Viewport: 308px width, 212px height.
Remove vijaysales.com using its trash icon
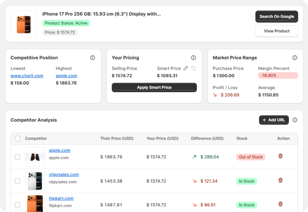(x=280, y=180)
